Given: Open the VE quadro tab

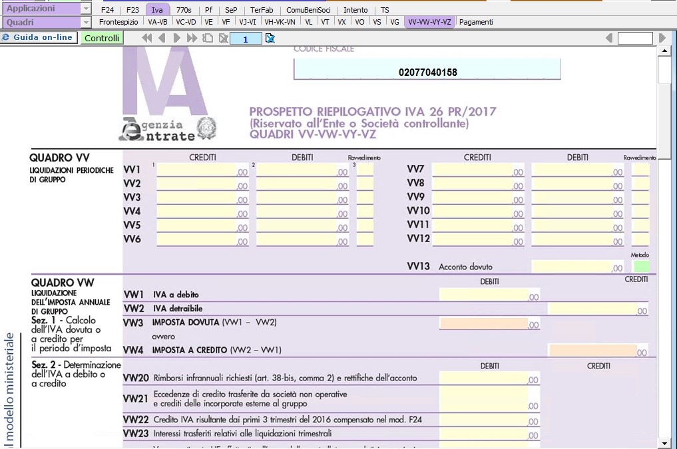Looking at the screenshot, I should click(x=209, y=22).
